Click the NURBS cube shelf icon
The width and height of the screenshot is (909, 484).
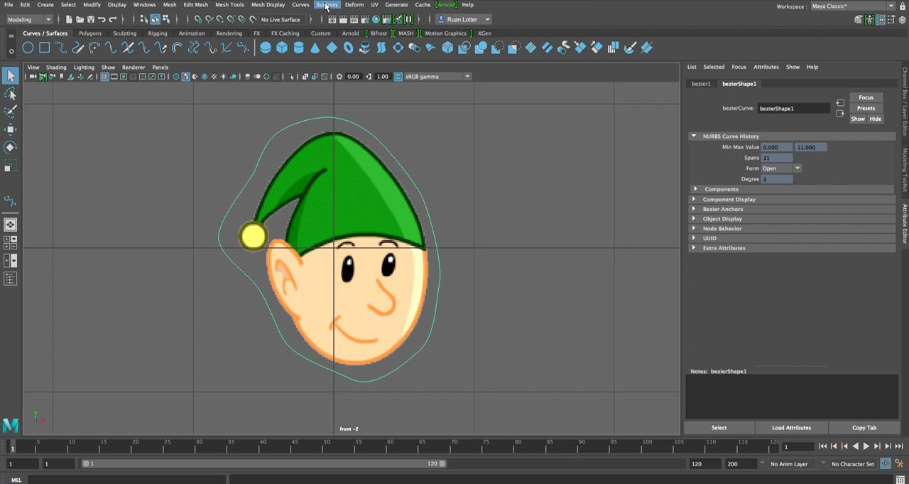point(282,48)
